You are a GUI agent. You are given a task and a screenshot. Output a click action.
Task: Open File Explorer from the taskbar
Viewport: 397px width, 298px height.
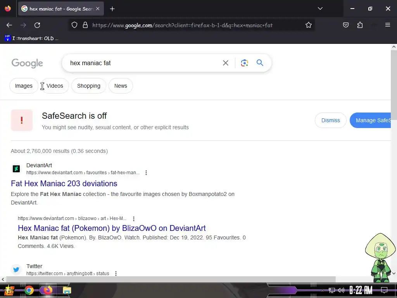67,290
